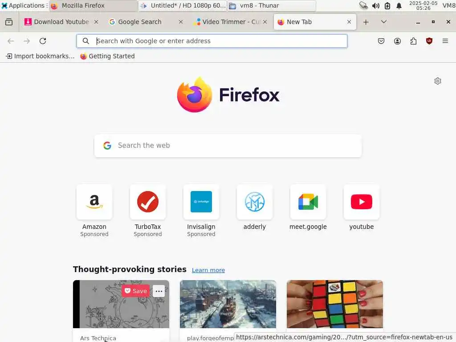Close the New Tab tab

[349, 22]
